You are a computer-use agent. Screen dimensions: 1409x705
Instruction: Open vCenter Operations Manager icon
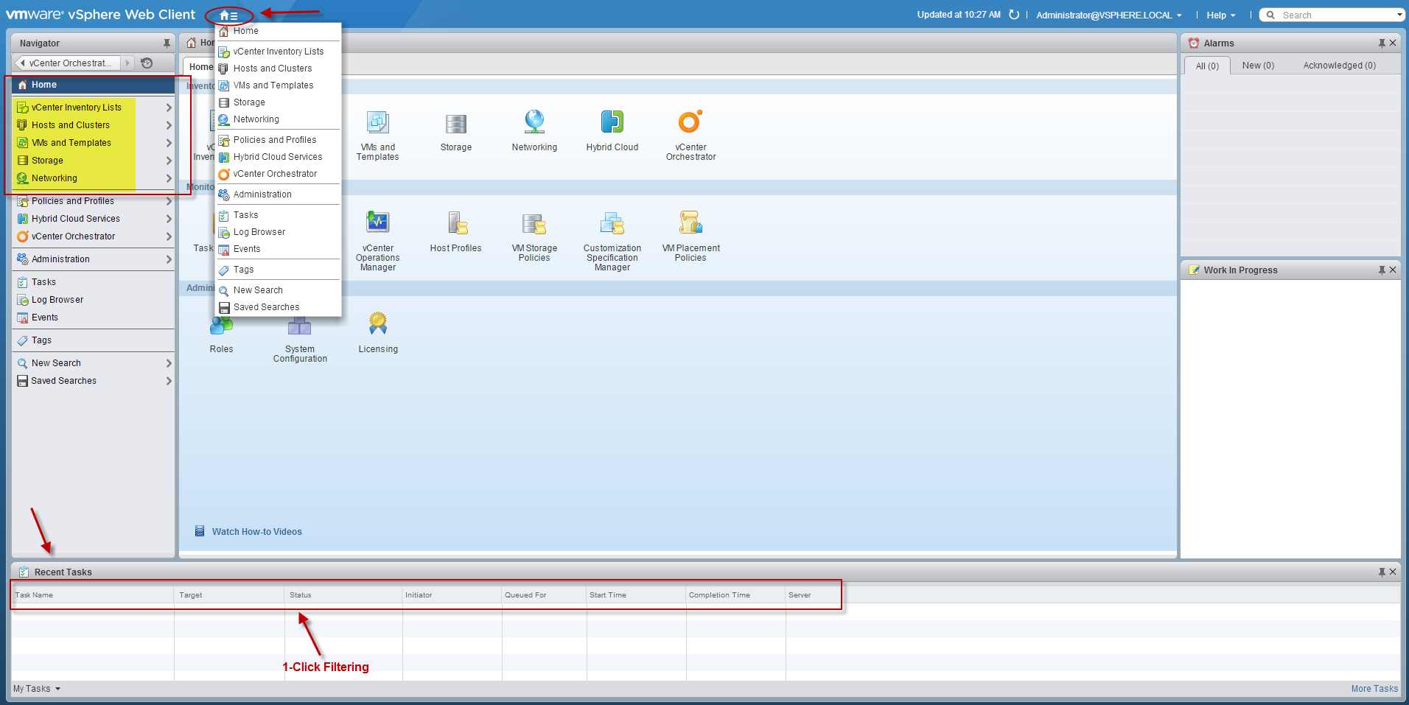pyautogui.click(x=377, y=223)
